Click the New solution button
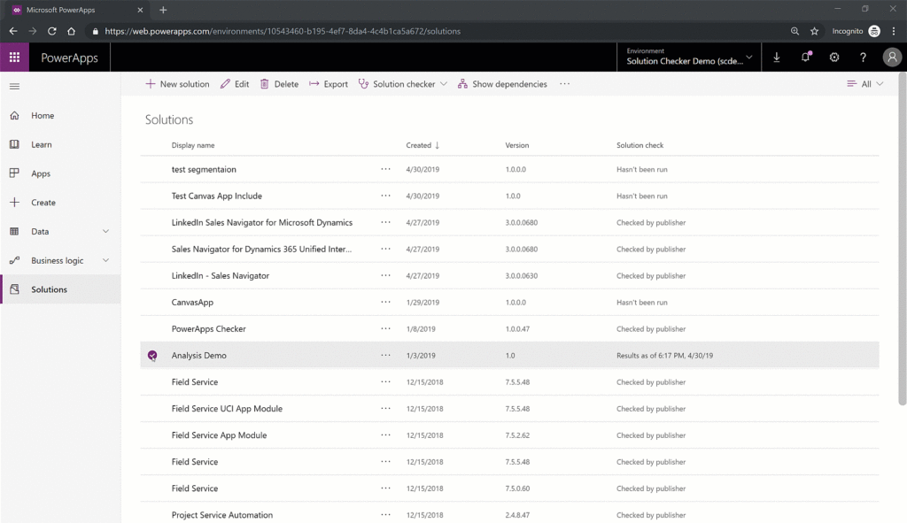 pos(177,84)
